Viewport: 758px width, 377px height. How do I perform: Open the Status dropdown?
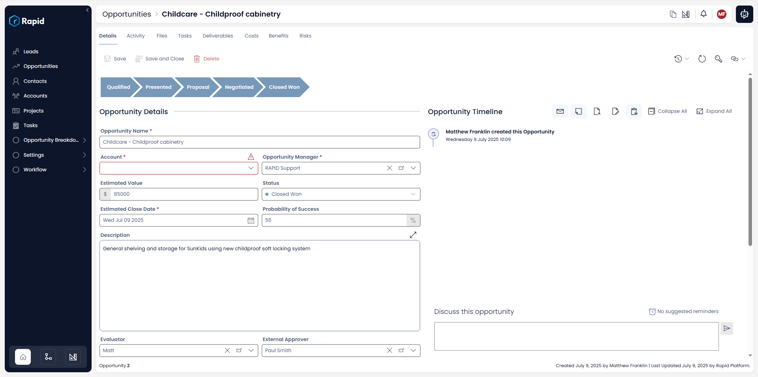point(341,194)
